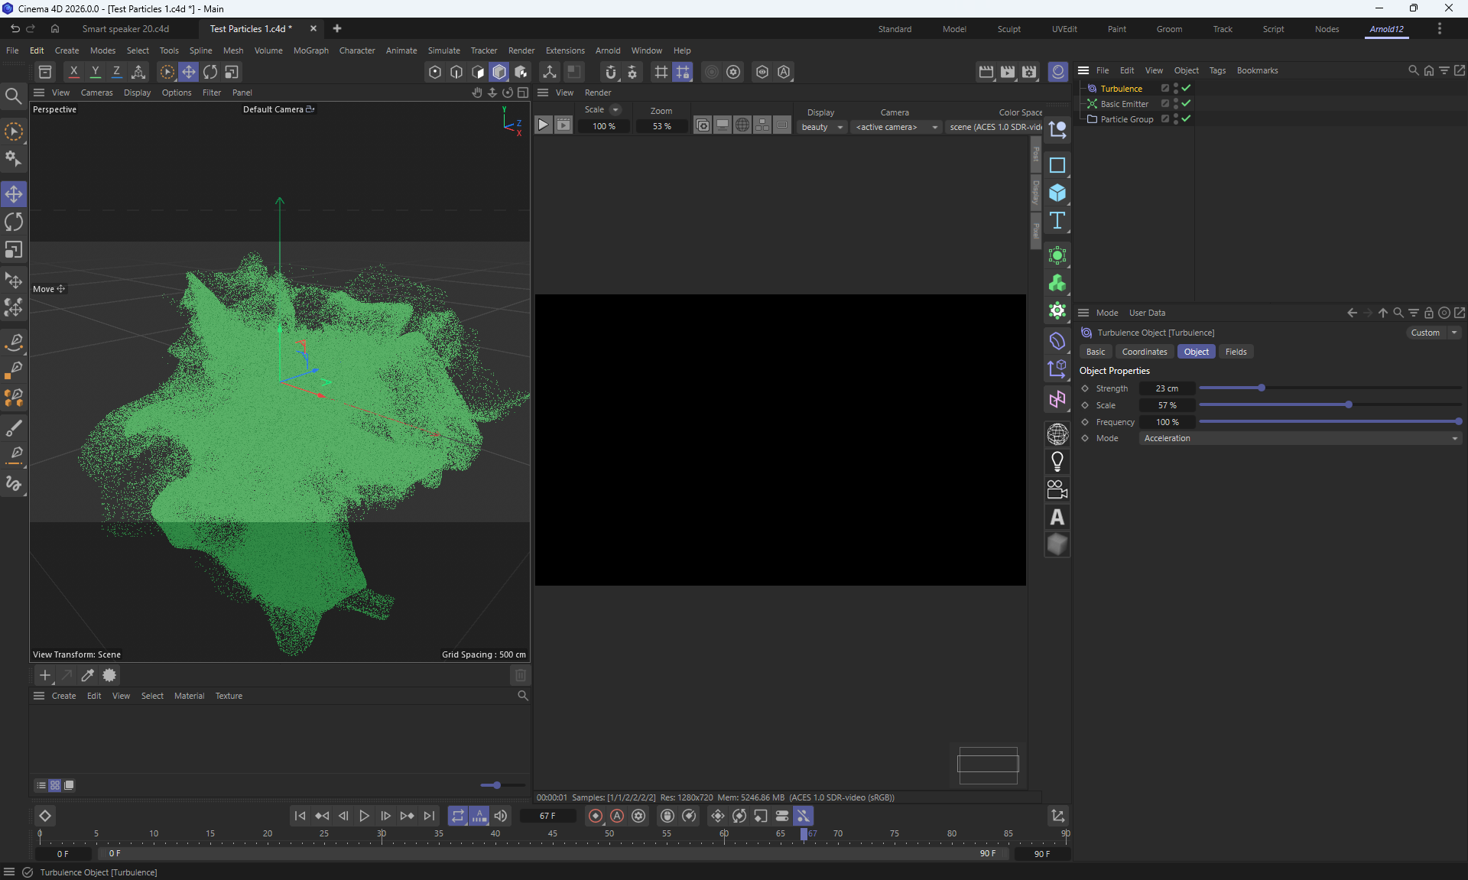Image resolution: width=1468 pixels, height=880 pixels.
Task: Select the Rotate tool in left toolbar
Action: point(14,222)
